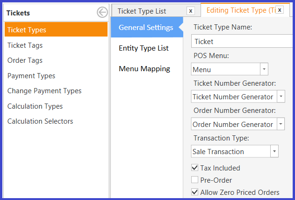Screen dimensions: 295x200
Task: Enable the Pre-Order checkbox
Action: (x=195, y=180)
